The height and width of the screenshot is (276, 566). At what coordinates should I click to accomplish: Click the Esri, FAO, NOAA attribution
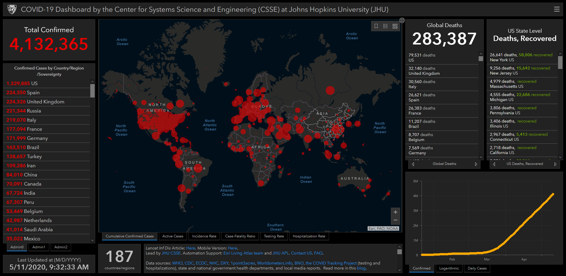click(x=383, y=228)
